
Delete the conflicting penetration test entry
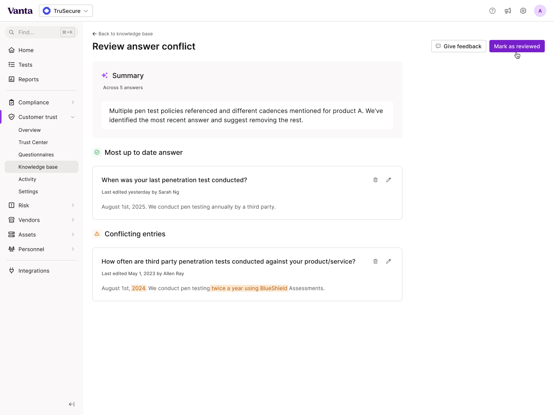click(375, 261)
